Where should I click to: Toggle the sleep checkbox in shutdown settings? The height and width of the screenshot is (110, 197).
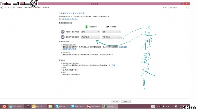coord(62,68)
